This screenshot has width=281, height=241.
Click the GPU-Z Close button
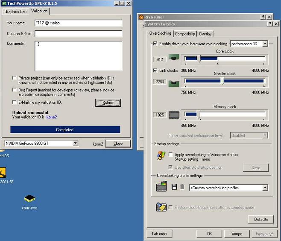click(x=118, y=144)
